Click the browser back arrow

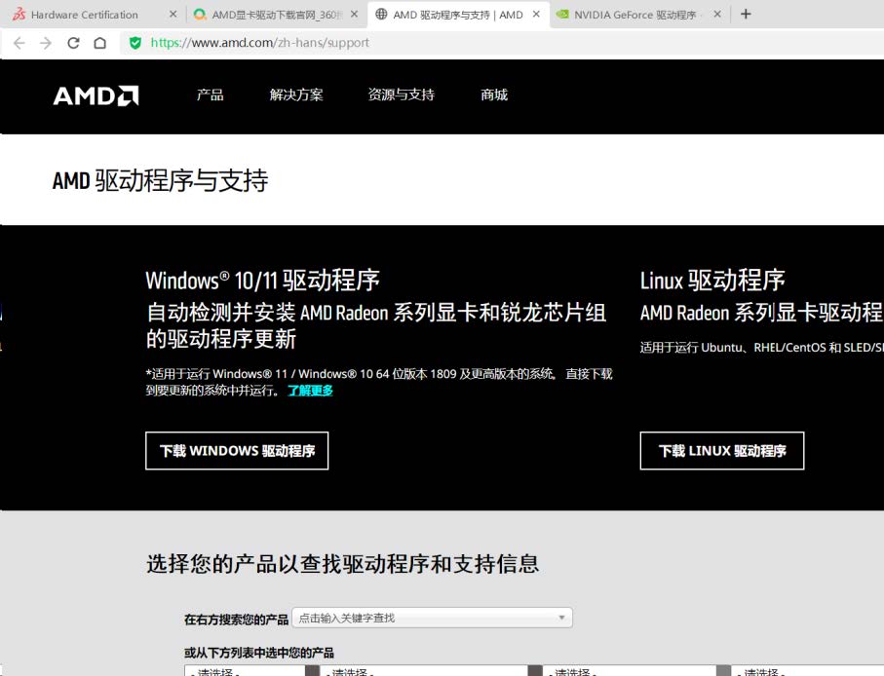[19, 44]
